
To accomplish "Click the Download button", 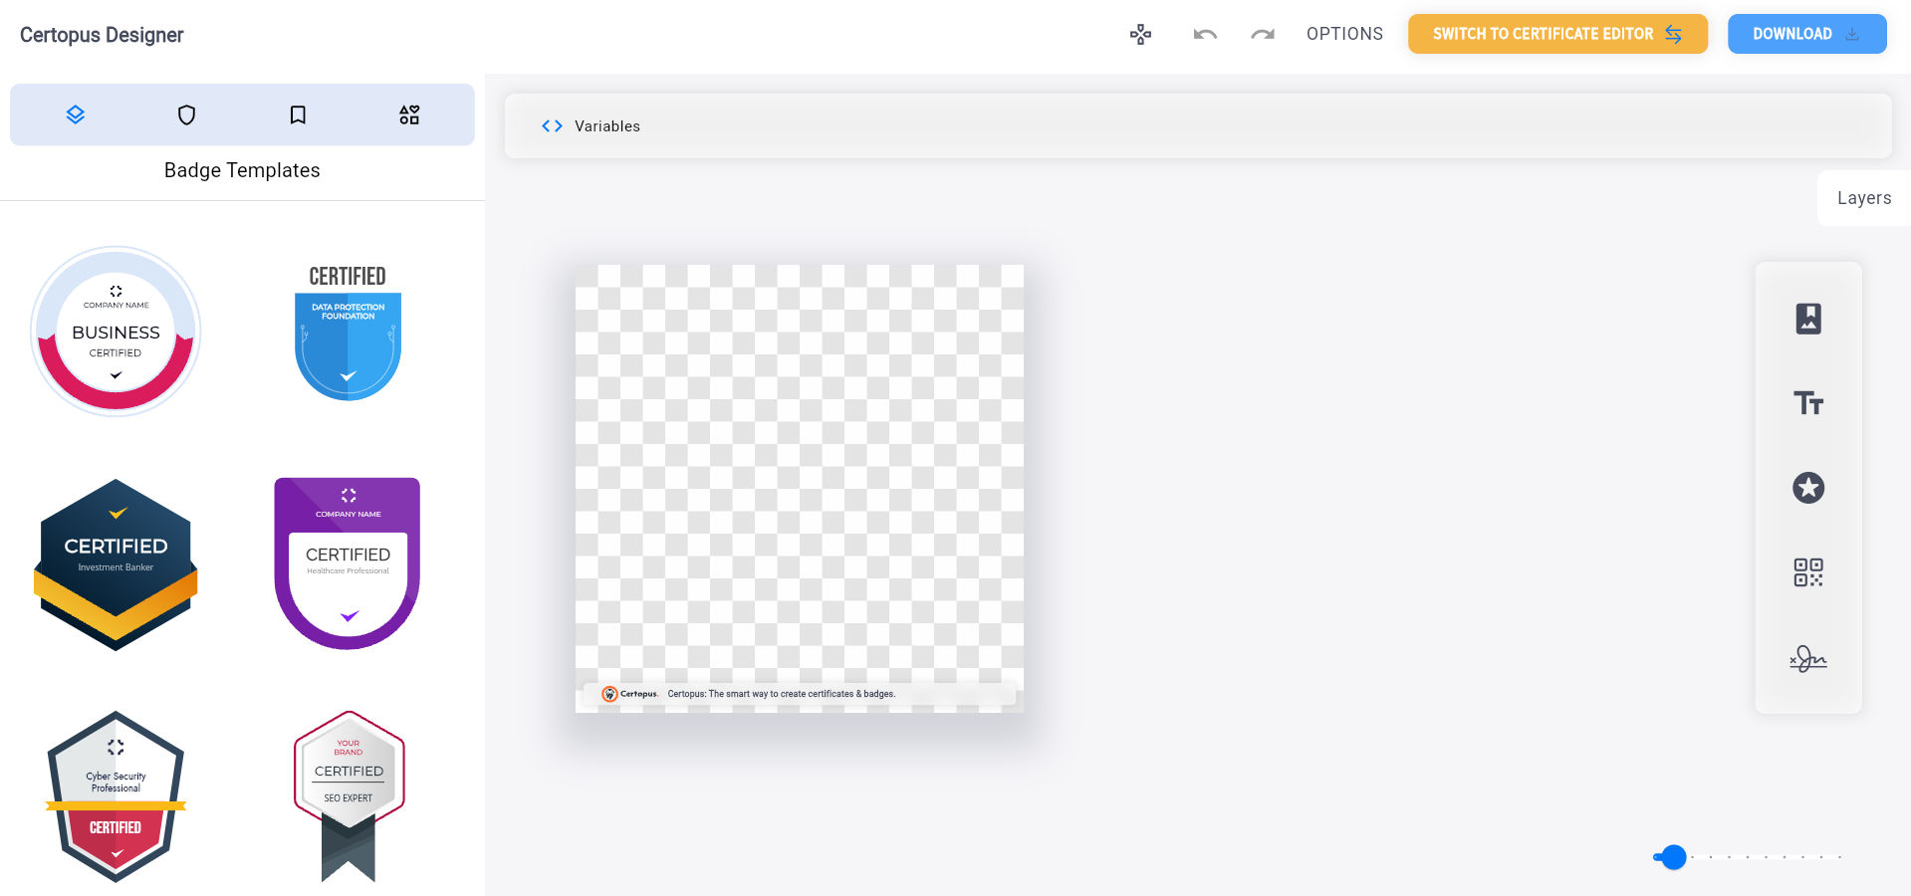I will tap(1806, 34).
